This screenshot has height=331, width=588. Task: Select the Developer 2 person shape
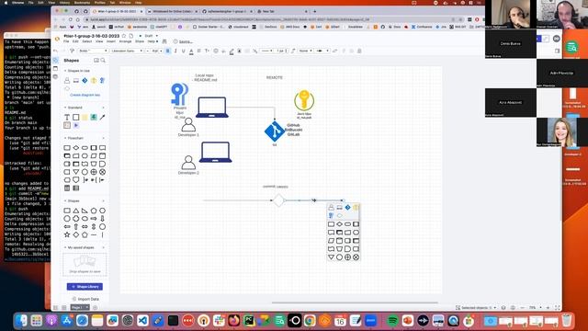[x=188, y=163]
